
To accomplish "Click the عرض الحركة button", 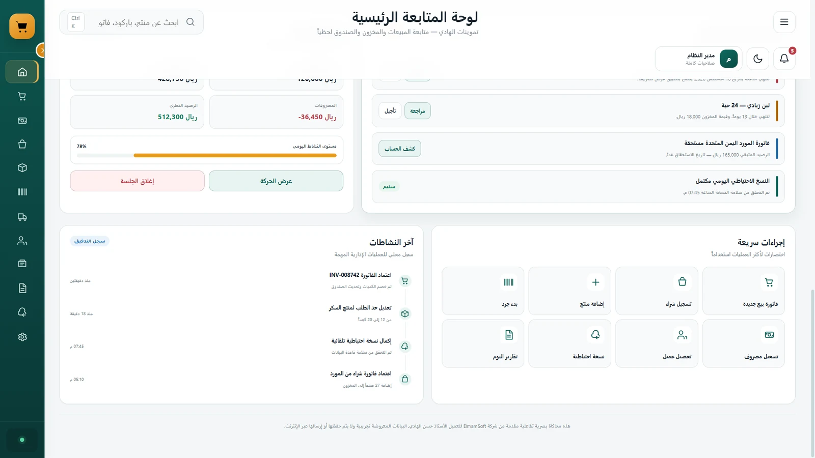I will click(x=276, y=181).
